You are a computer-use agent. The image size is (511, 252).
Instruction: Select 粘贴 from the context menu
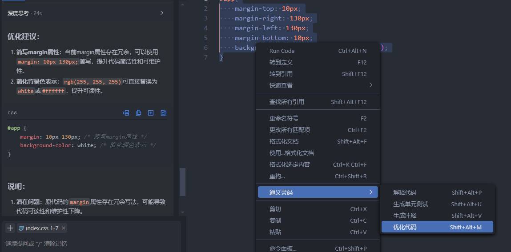click(318, 232)
